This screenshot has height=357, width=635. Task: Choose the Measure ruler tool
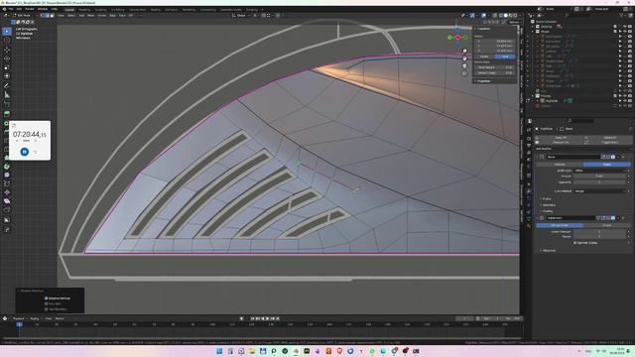[7, 95]
